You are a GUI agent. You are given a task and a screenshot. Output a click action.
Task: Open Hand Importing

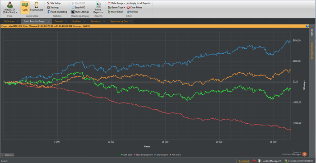(x=57, y=12)
